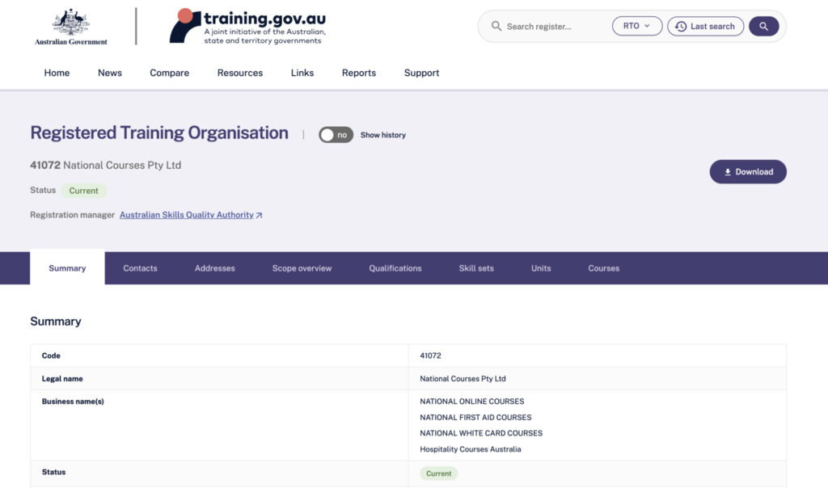Click the Registered Training Organisation heading
The height and width of the screenshot is (488, 828).
click(x=159, y=133)
